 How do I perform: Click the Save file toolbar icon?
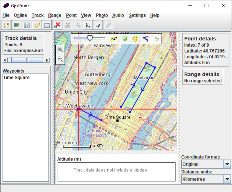pos(27,25)
